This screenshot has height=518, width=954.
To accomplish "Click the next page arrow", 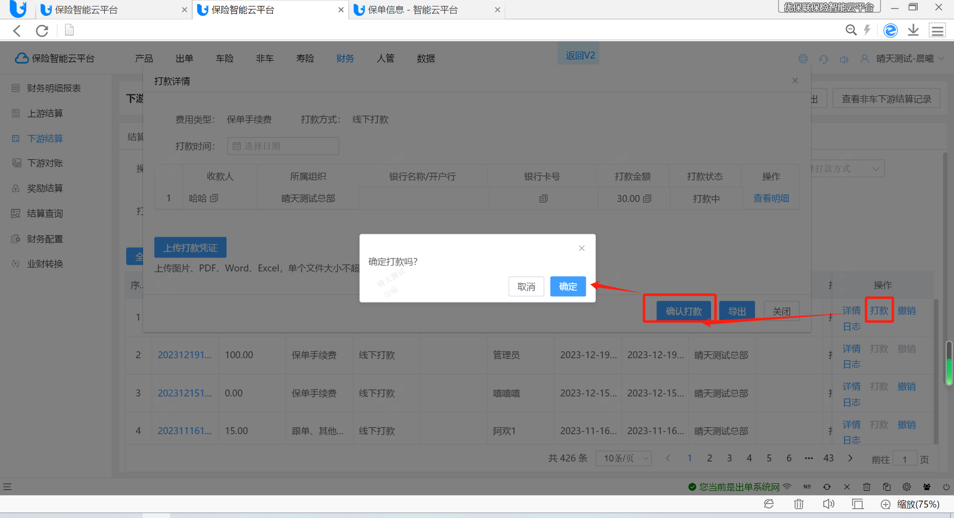I will [x=850, y=458].
